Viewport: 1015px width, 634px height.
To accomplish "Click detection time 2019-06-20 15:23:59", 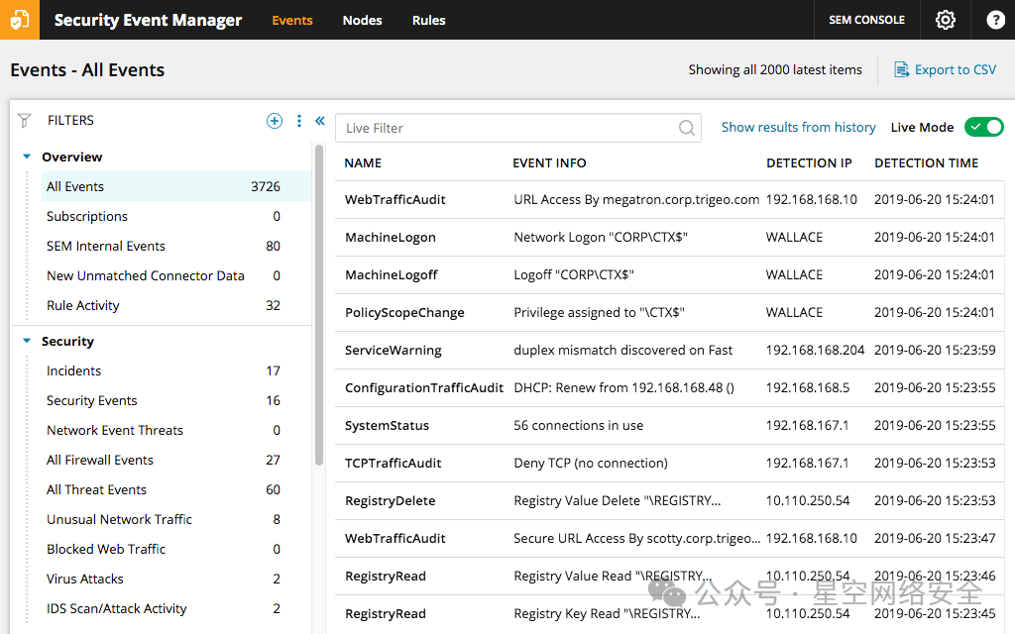I will pos(935,350).
